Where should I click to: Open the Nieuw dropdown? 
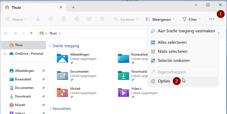pos(16,19)
